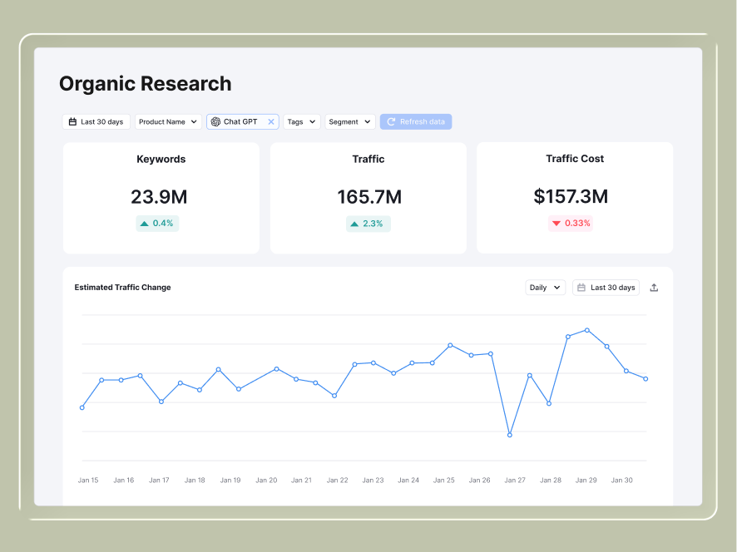The image size is (737, 552).
Task: Open the Product Name dropdown
Action: pyautogui.click(x=167, y=121)
